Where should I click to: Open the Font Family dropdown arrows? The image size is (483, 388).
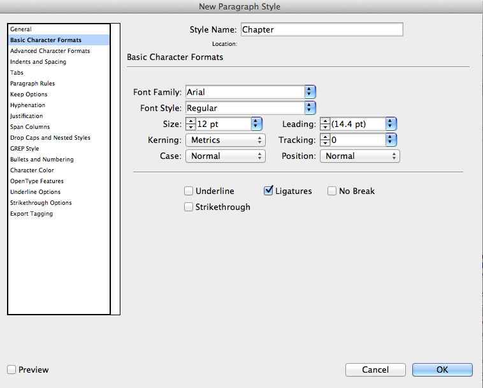pos(310,92)
